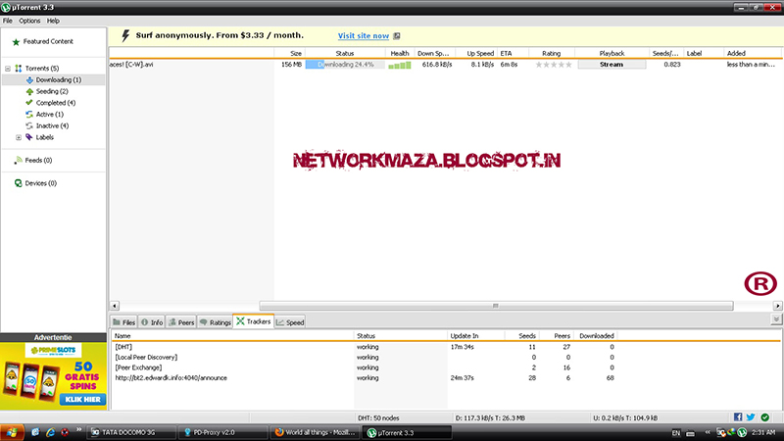Select the bt2.edwardk.info announce tracker

point(445,378)
